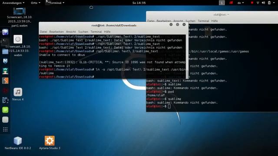Open the battery status indicator
Image resolution: width=278 pixels, height=156 pixels.
[x=269, y=3]
